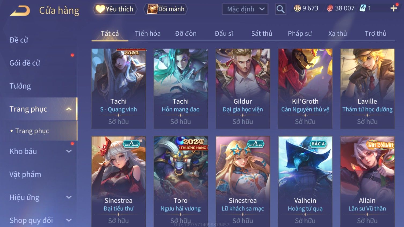Switch to the Tiến hóa tab
This screenshot has height=227, width=404.
[148, 34]
